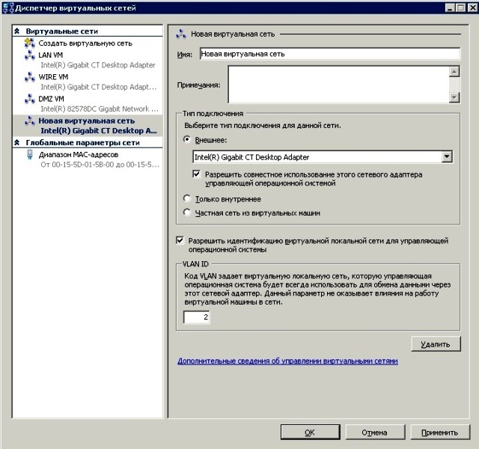
Task: Click the OK button
Action: 310,433
